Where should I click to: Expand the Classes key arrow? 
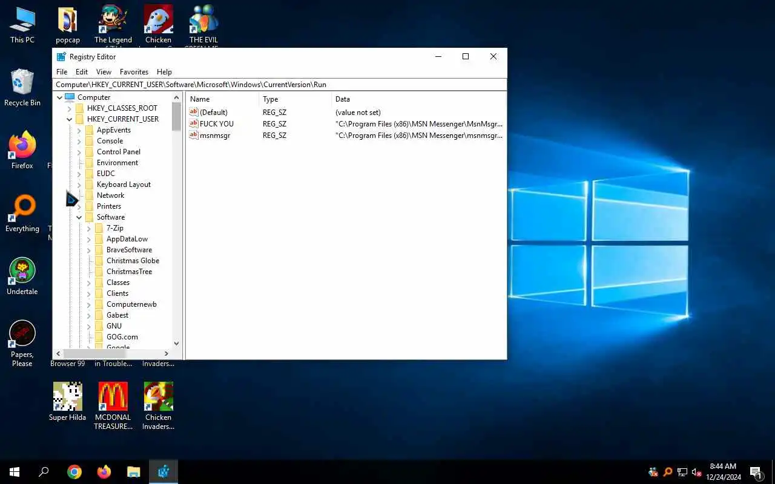pyautogui.click(x=88, y=283)
